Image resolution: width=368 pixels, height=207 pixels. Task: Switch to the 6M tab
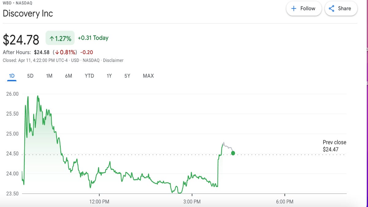[68, 76]
